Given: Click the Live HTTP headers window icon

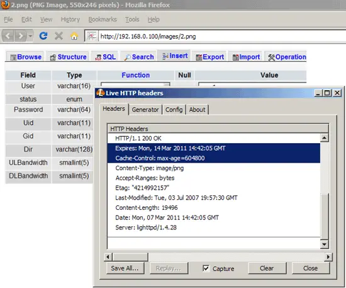Looking at the screenshot, I should pyautogui.click(x=101, y=93).
